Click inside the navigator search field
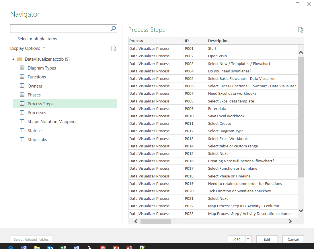The image size is (314, 249). coord(57,28)
